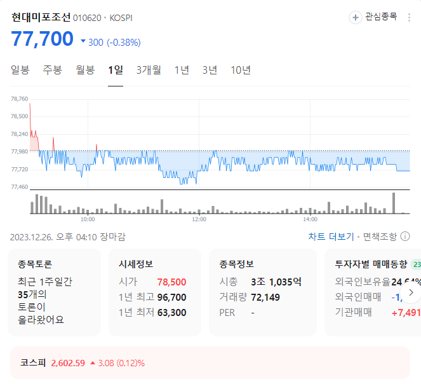Screen dimensions: 421x384
Task: Click the 12:00 time axis label
Action: (x=199, y=219)
